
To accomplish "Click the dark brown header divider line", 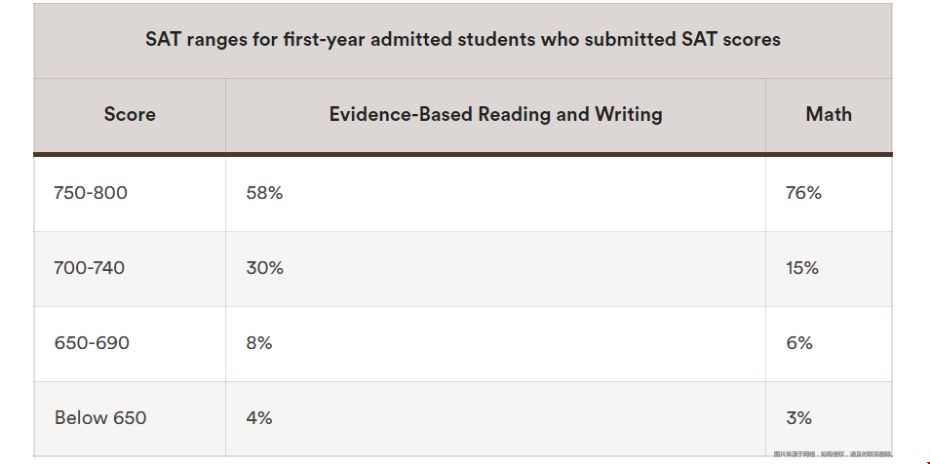I will click(x=463, y=154).
